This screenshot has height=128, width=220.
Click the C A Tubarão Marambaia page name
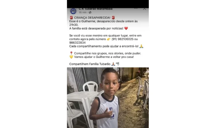pos(95,9)
